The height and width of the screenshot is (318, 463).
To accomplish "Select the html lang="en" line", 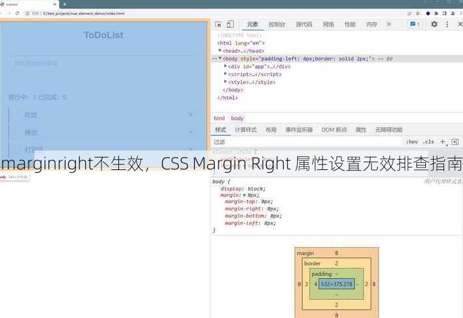I will tap(241, 43).
